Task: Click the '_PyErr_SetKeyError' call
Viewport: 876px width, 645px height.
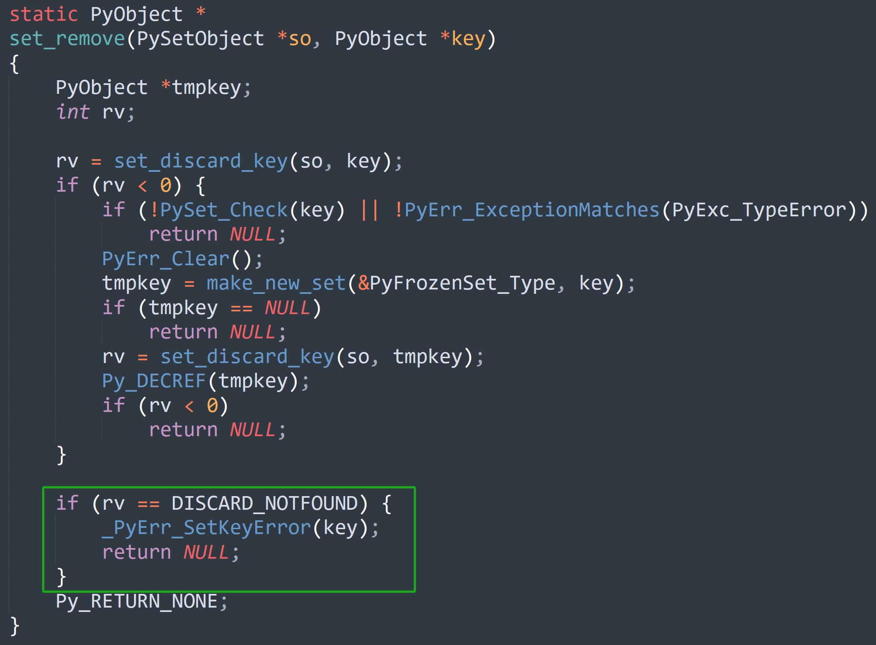Action: (207, 528)
